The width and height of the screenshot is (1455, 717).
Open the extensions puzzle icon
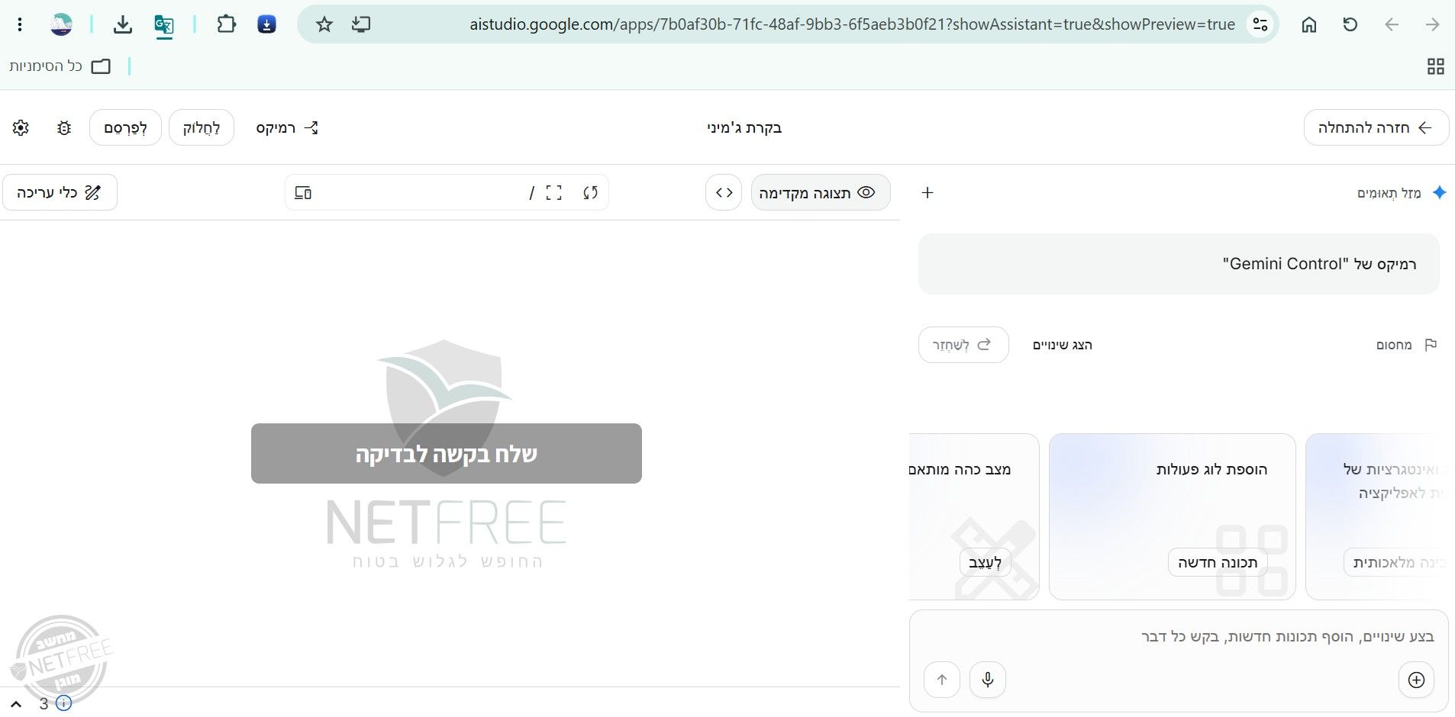[226, 24]
